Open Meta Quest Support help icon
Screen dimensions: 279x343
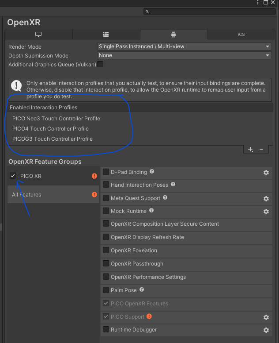pyautogui.click(x=165, y=197)
